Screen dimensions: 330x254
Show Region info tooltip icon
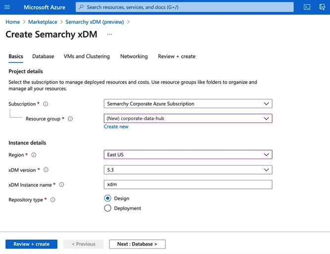point(34,155)
